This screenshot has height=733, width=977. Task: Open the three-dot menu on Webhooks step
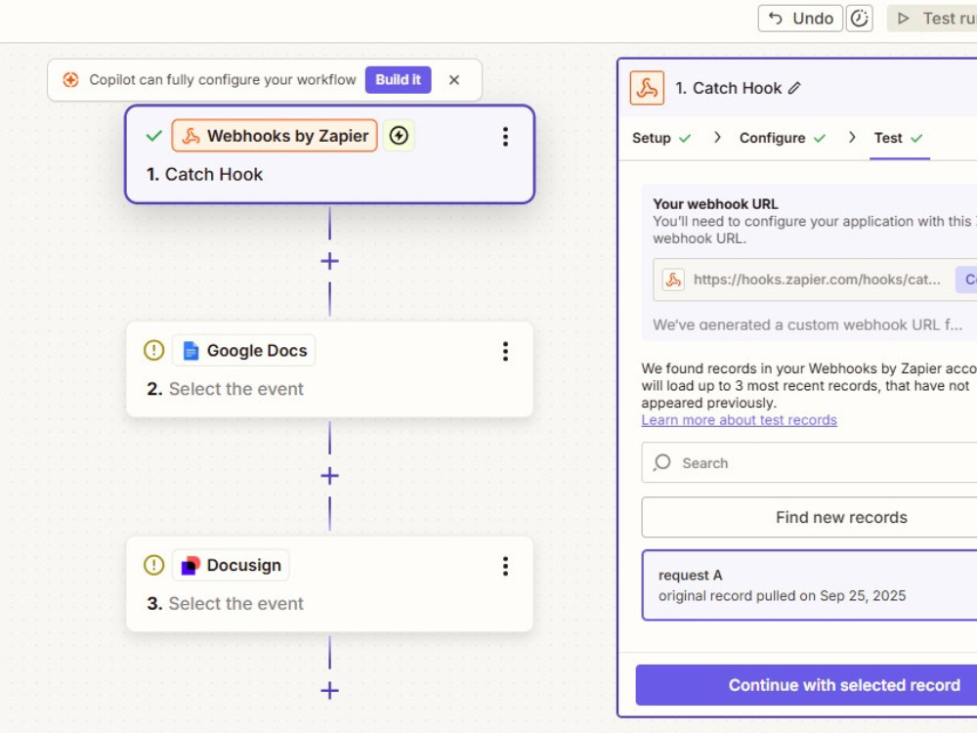(505, 137)
